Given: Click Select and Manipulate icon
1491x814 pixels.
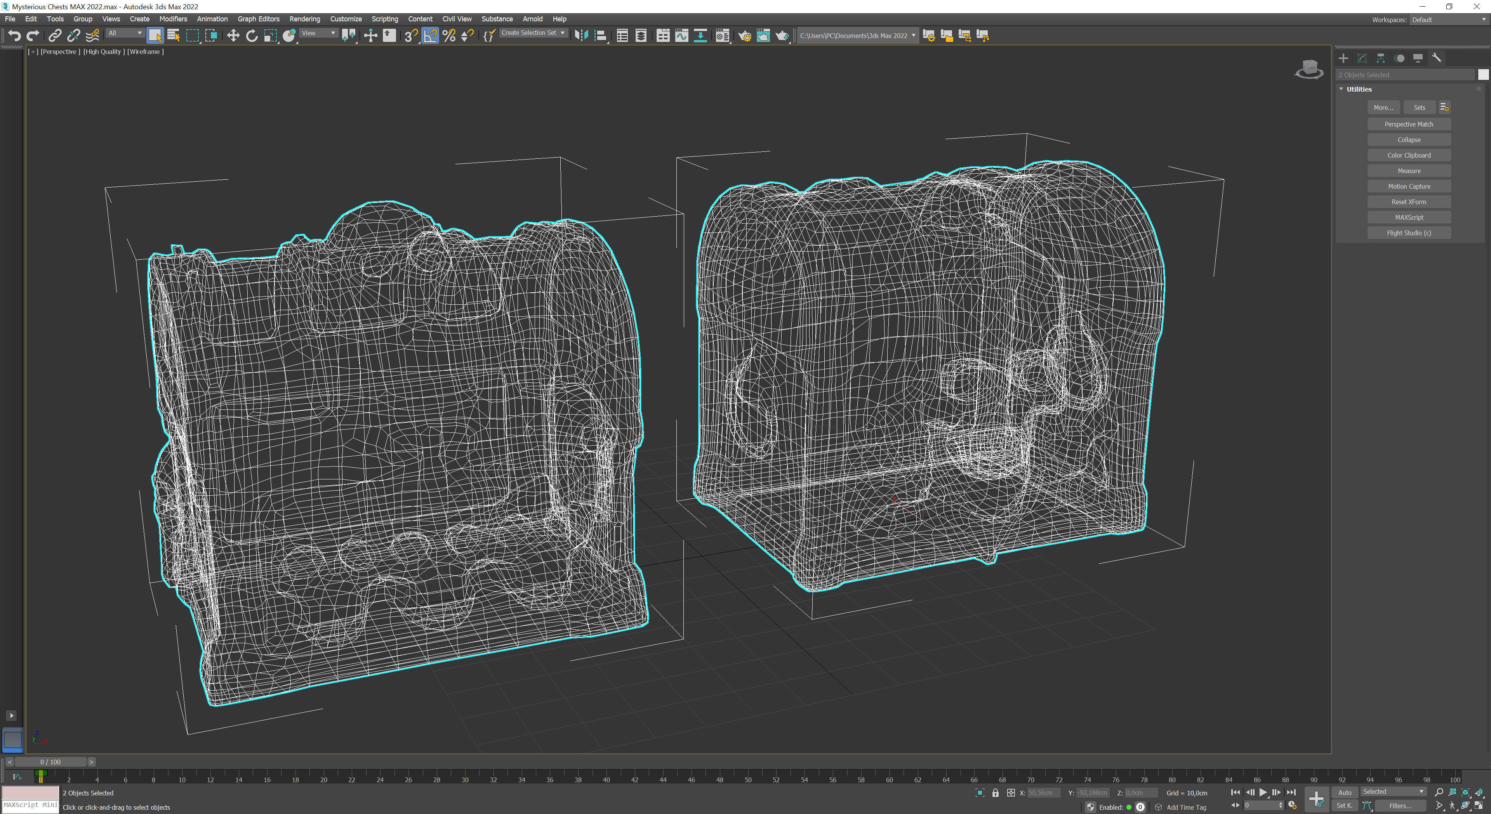Looking at the screenshot, I should coord(370,36).
